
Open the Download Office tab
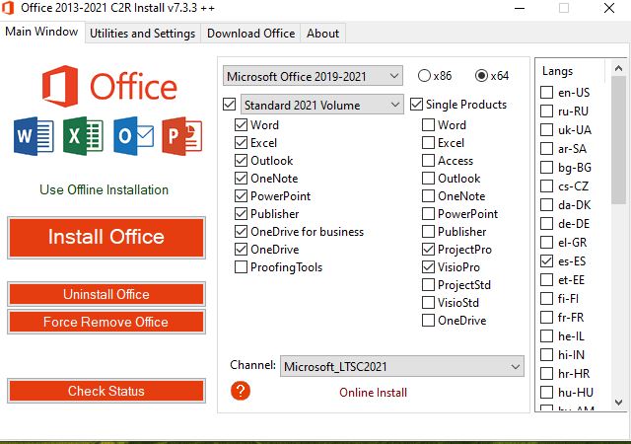[251, 33]
